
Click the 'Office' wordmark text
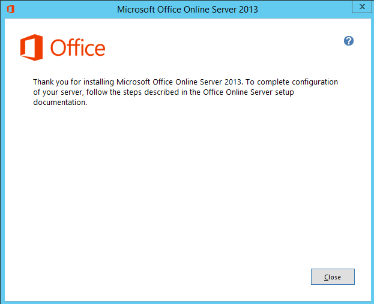pos(78,48)
